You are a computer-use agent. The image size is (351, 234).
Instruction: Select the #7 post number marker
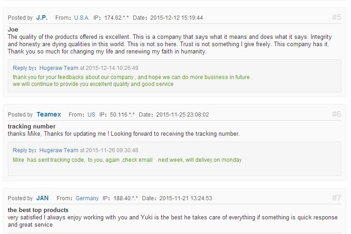click(336, 197)
